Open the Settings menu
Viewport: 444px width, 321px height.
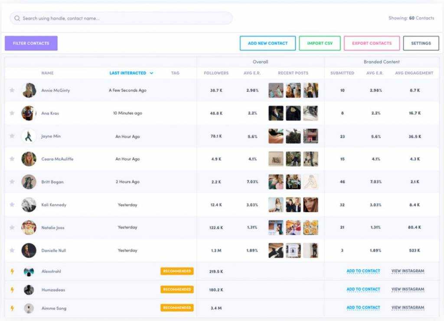click(x=421, y=43)
